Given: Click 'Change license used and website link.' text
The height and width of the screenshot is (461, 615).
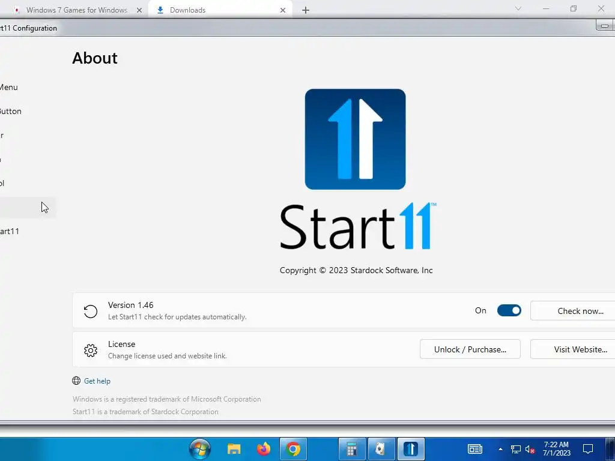Looking at the screenshot, I should pyautogui.click(x=168, y=356).
